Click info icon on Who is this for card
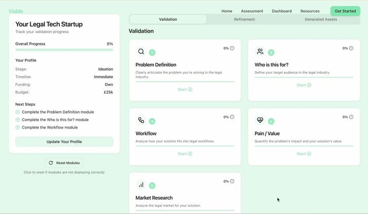Image resolution: width=368 pixels, height=214 pixels. (351, 48)
